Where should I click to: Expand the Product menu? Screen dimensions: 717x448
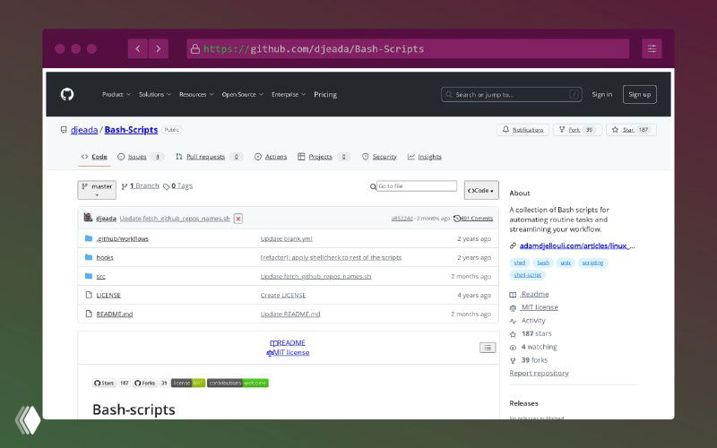[117, 95]
